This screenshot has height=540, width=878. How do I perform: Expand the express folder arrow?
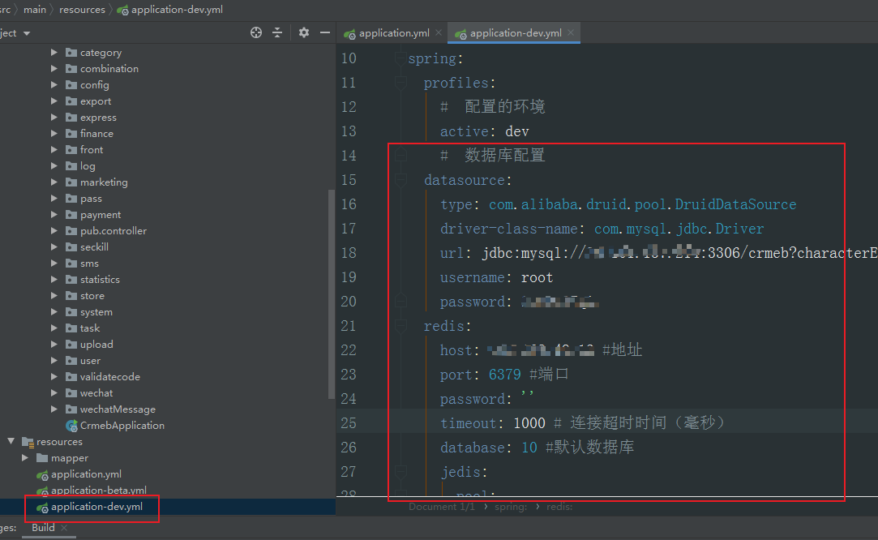pos(54,117)
